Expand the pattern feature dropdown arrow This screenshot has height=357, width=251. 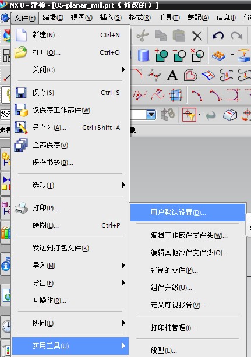coord(232,55)
